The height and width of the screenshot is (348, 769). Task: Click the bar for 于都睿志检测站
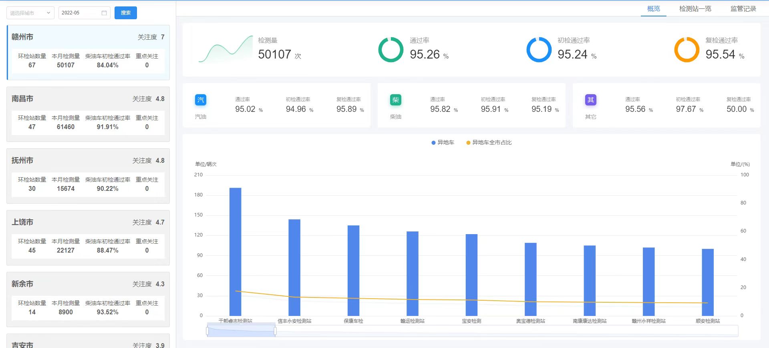tap(236, 252)
